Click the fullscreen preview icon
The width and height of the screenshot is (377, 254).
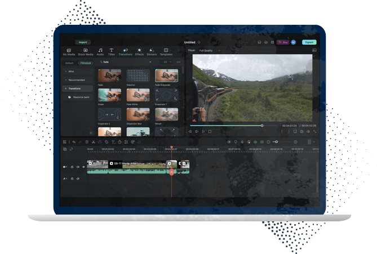click(314, 131)
